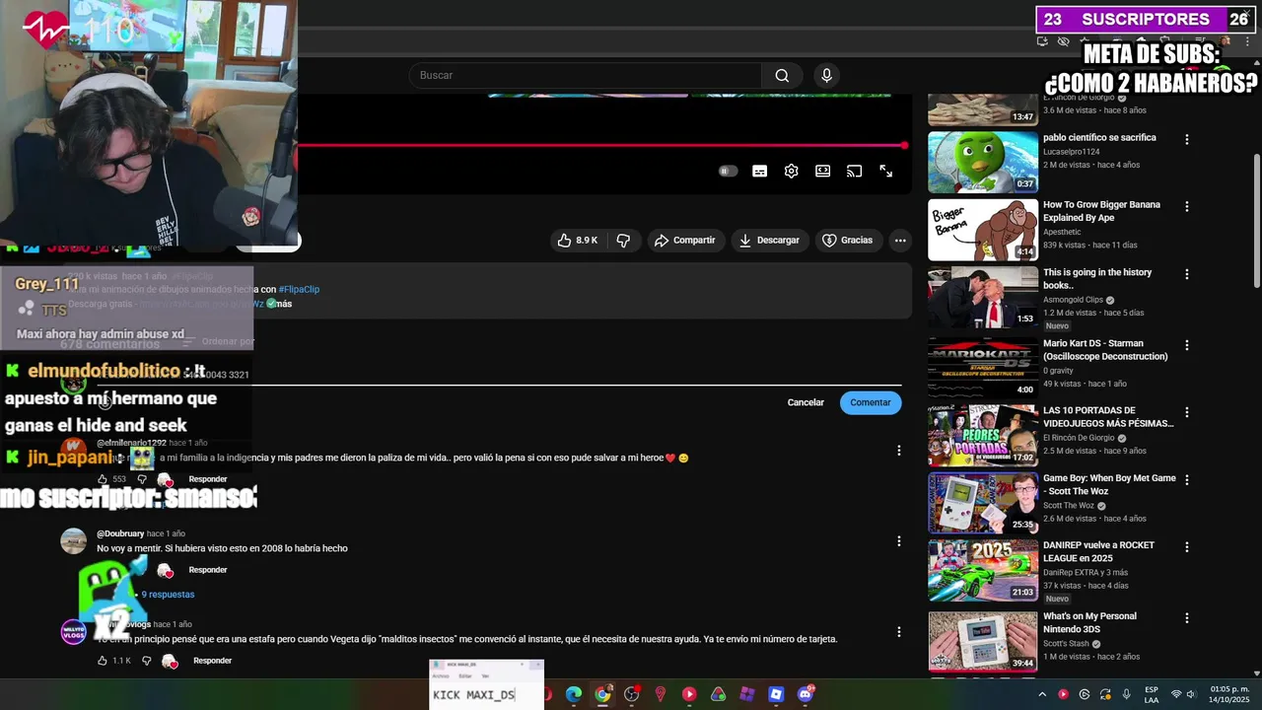Image resolution: width=1262 pixels, height=710 pixels.
Task: Switch the player to theater mode
Action: tap(822, 172)
